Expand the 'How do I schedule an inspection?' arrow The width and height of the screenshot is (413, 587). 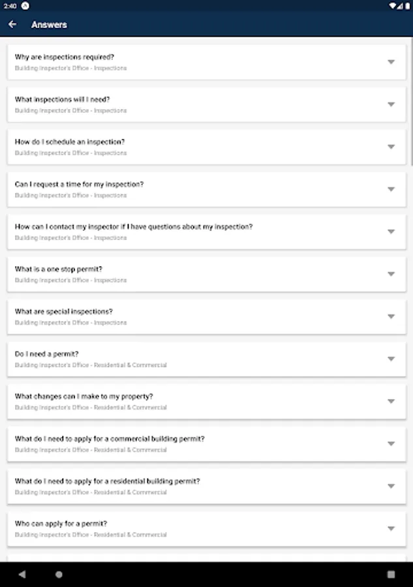click(391, 147)
